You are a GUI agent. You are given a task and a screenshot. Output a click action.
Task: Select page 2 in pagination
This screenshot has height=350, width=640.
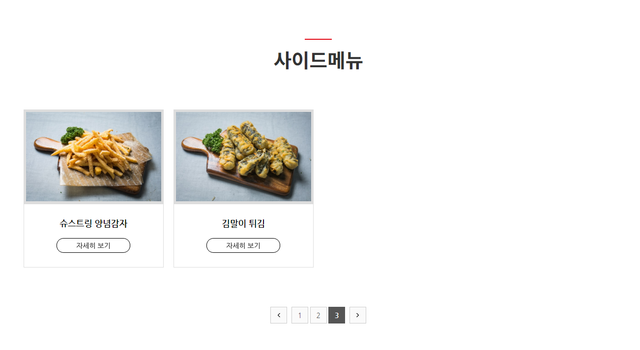click(319, 315)
